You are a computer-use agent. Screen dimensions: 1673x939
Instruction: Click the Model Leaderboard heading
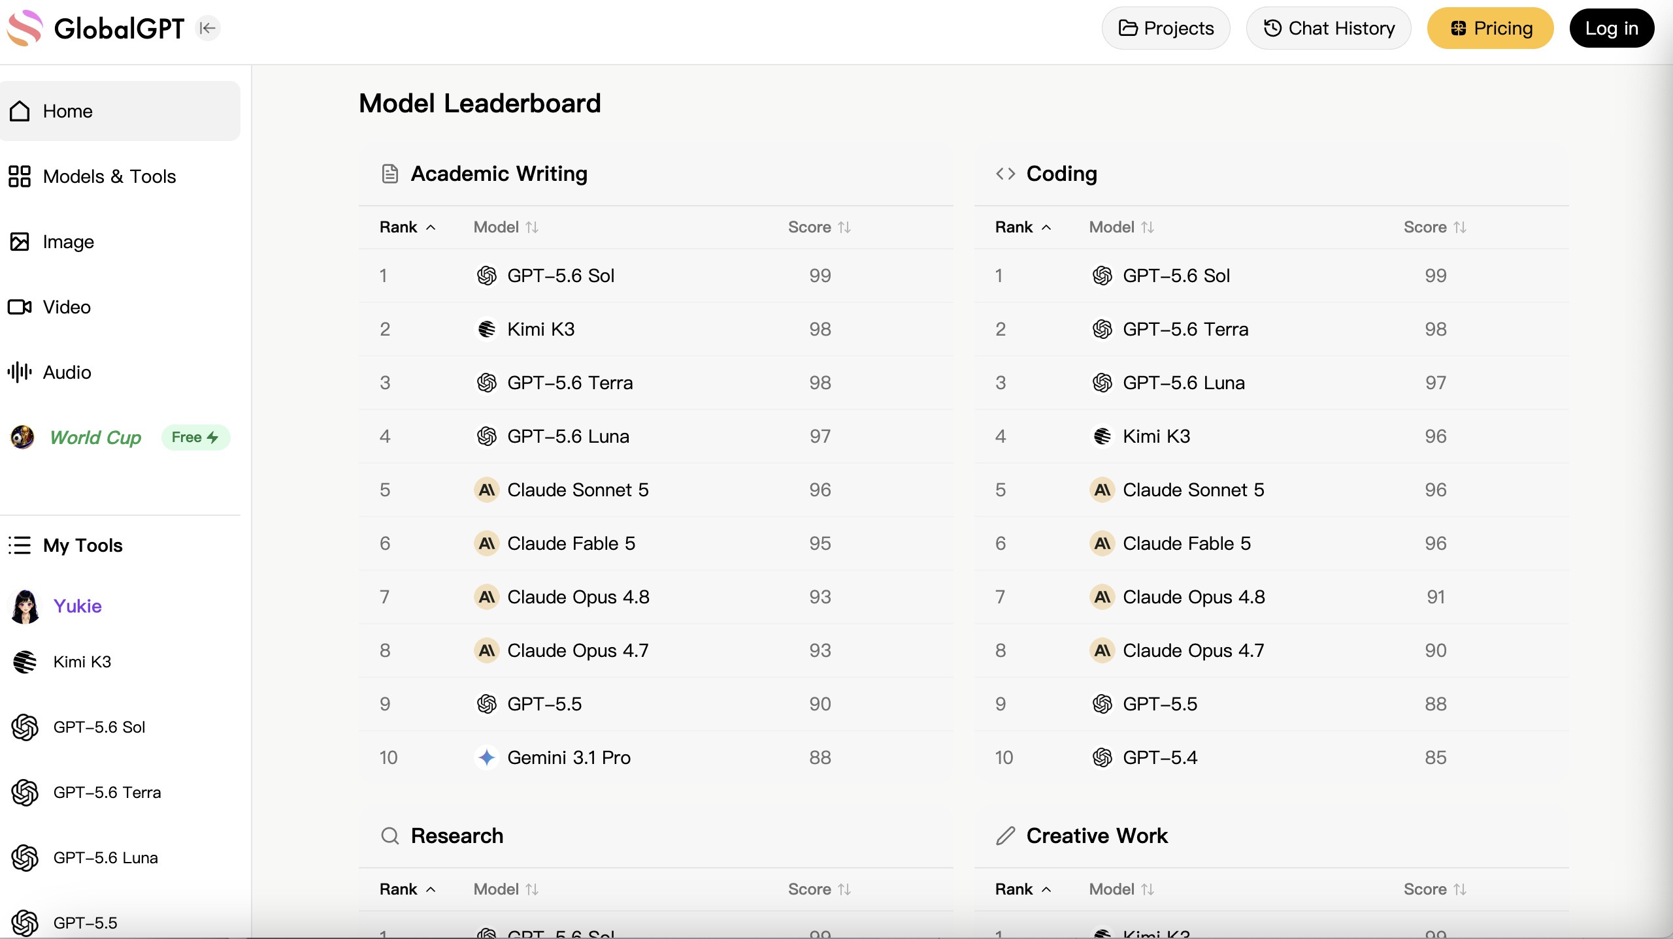point(480,103)
